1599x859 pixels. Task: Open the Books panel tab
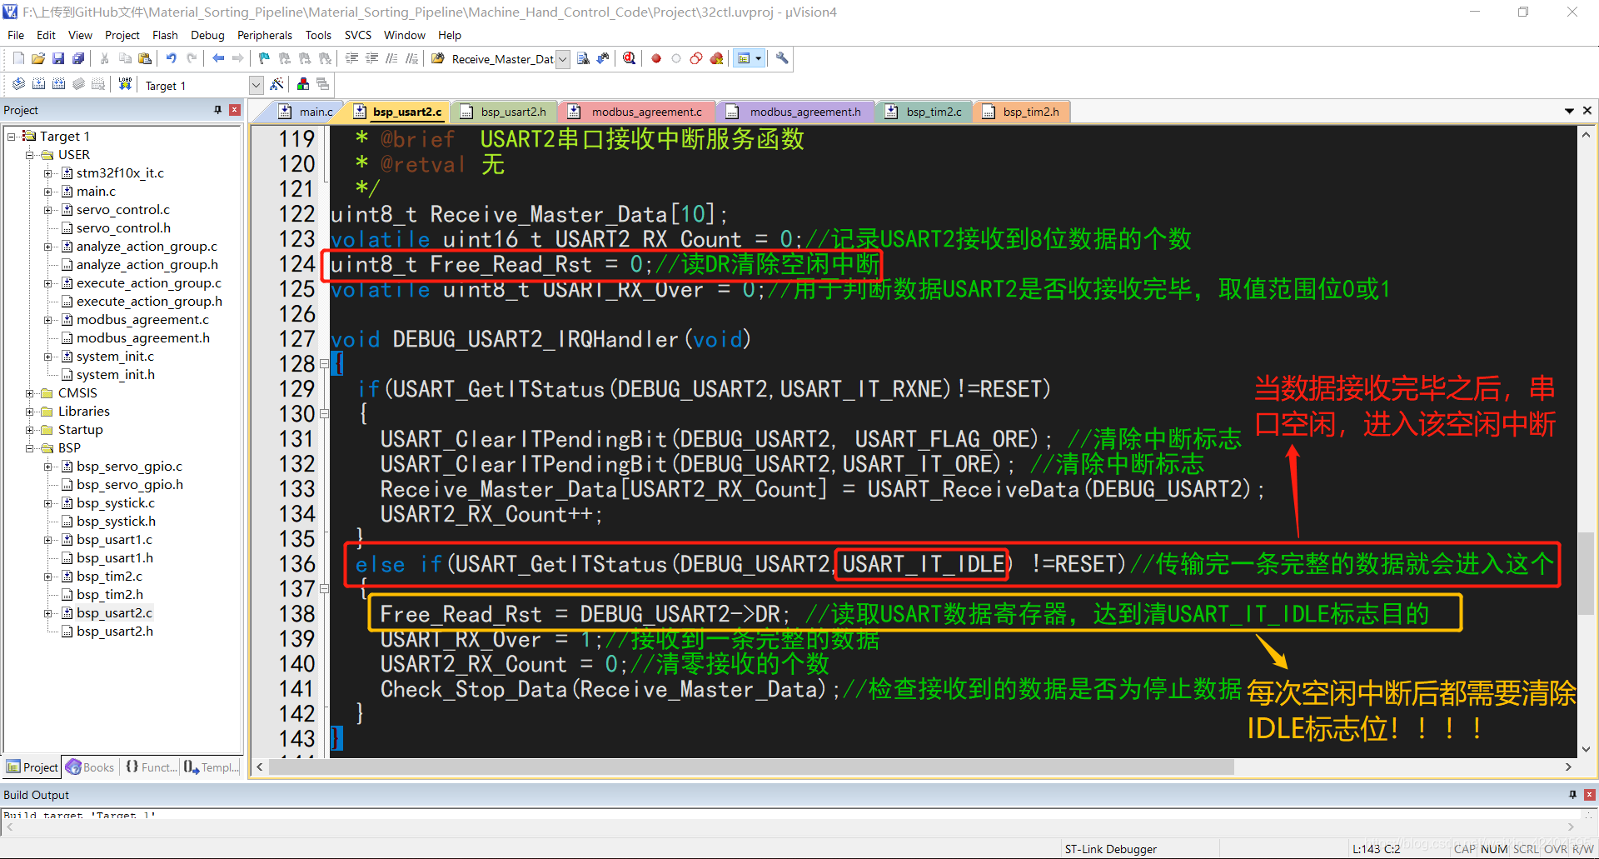(90, 767)
